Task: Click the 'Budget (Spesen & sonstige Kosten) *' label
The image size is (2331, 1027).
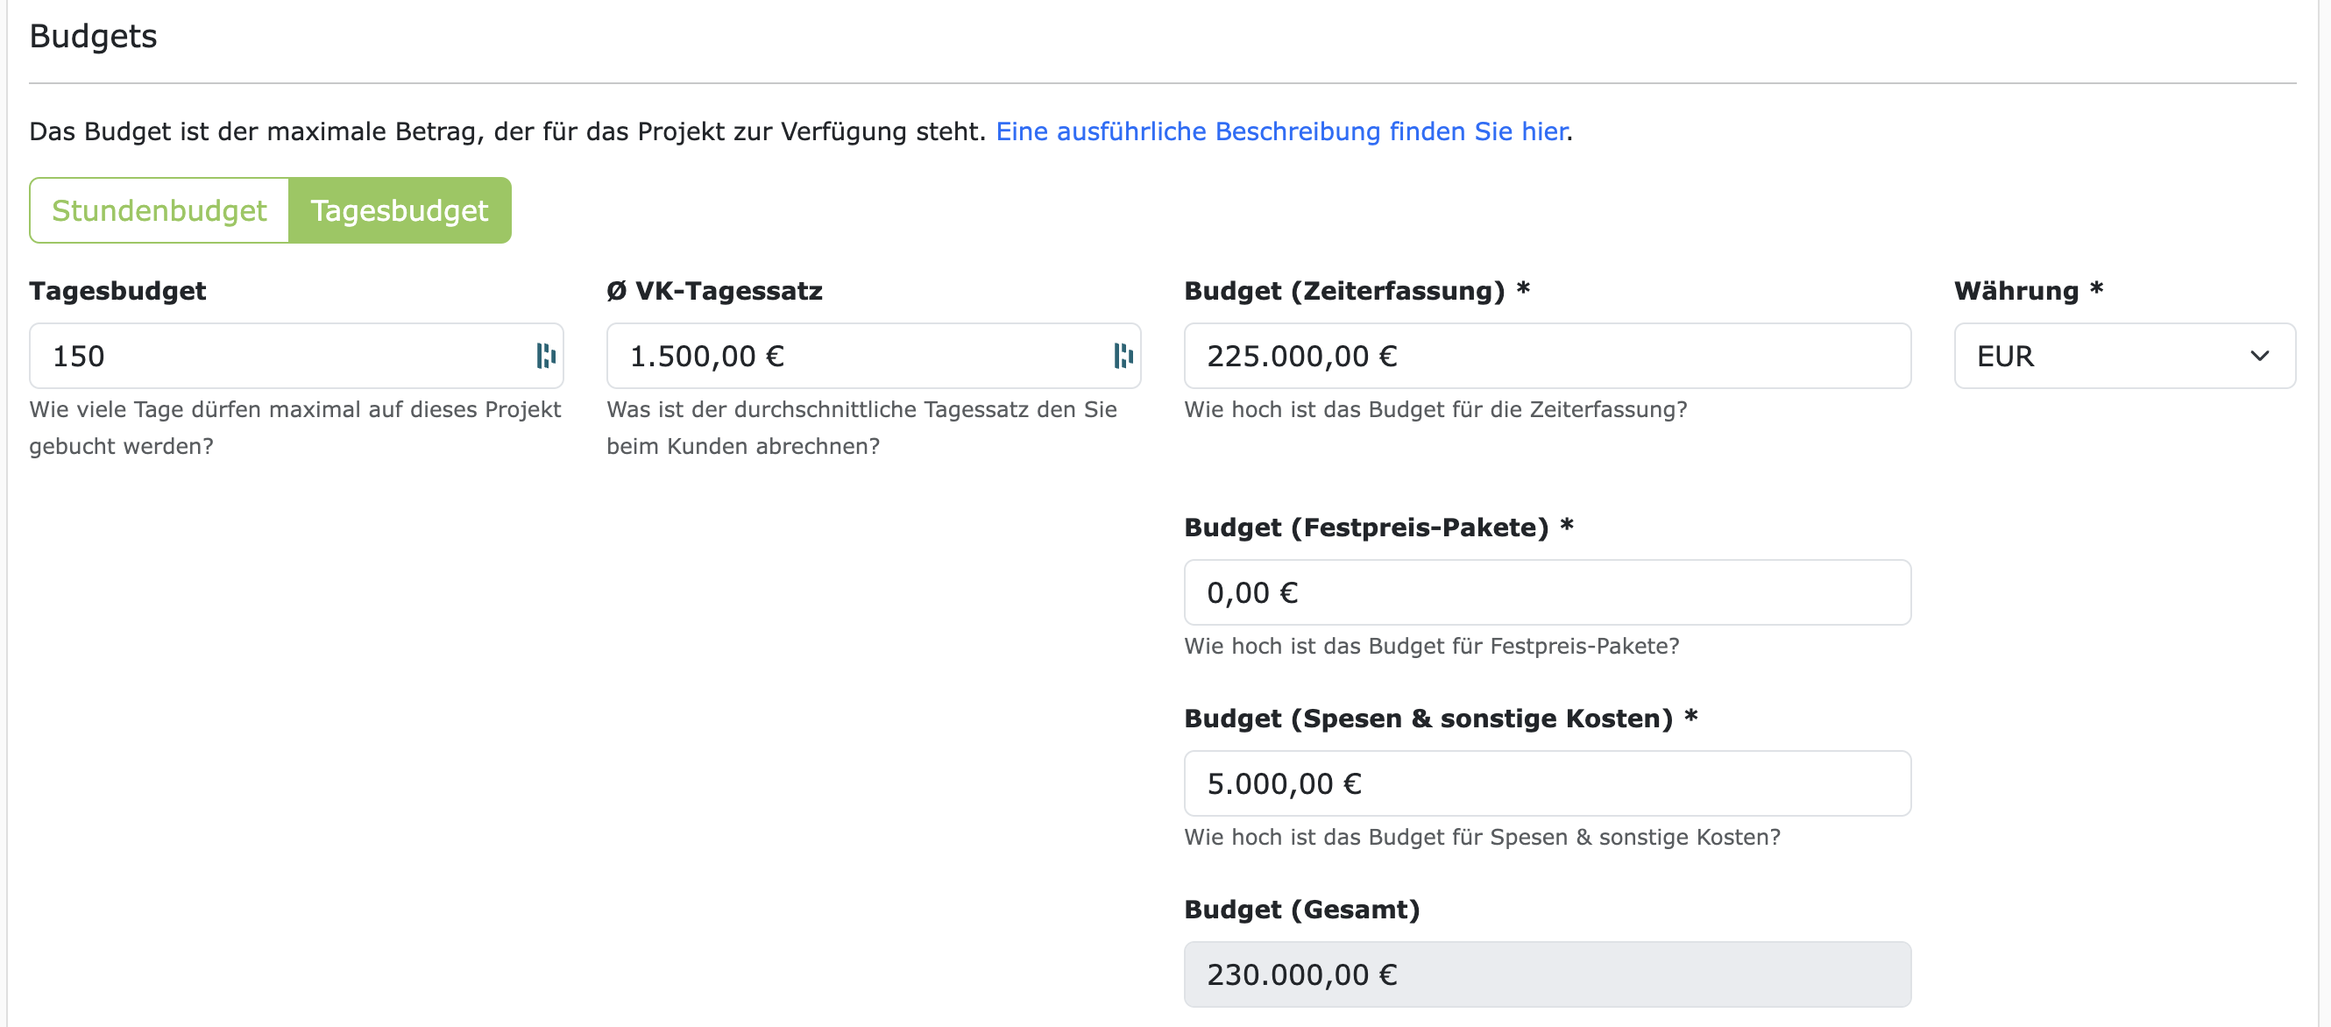Action: [1440, 718]
